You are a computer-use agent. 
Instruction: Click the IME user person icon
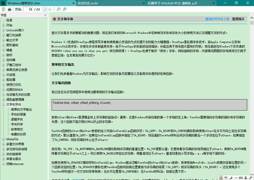click(246, 178)
